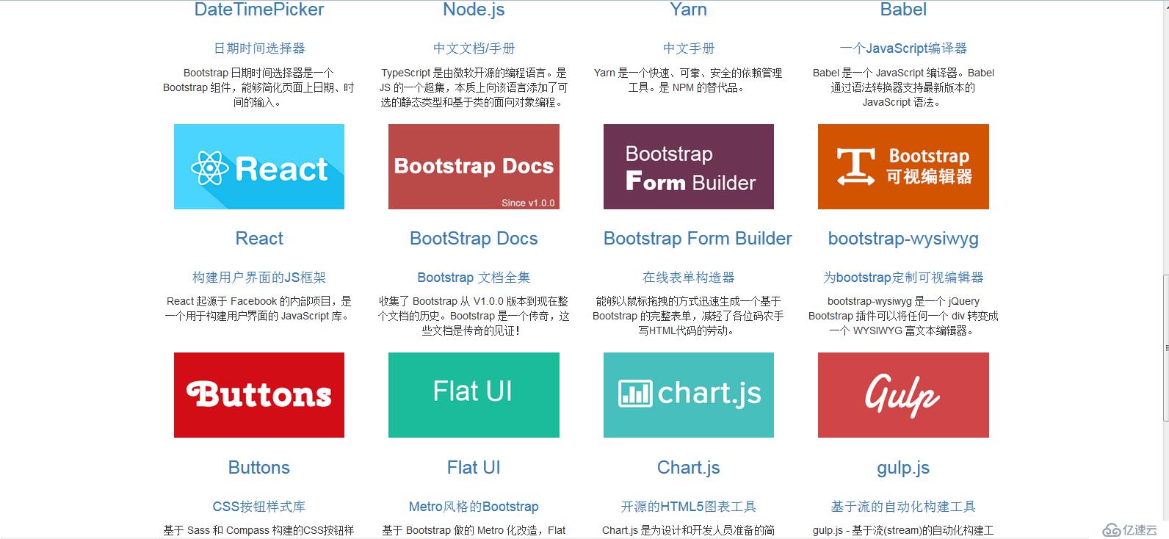Click the BootStrap Docs title link
Image resolution: width=1169 pixels, height=539 pixels.
point(474,239)
